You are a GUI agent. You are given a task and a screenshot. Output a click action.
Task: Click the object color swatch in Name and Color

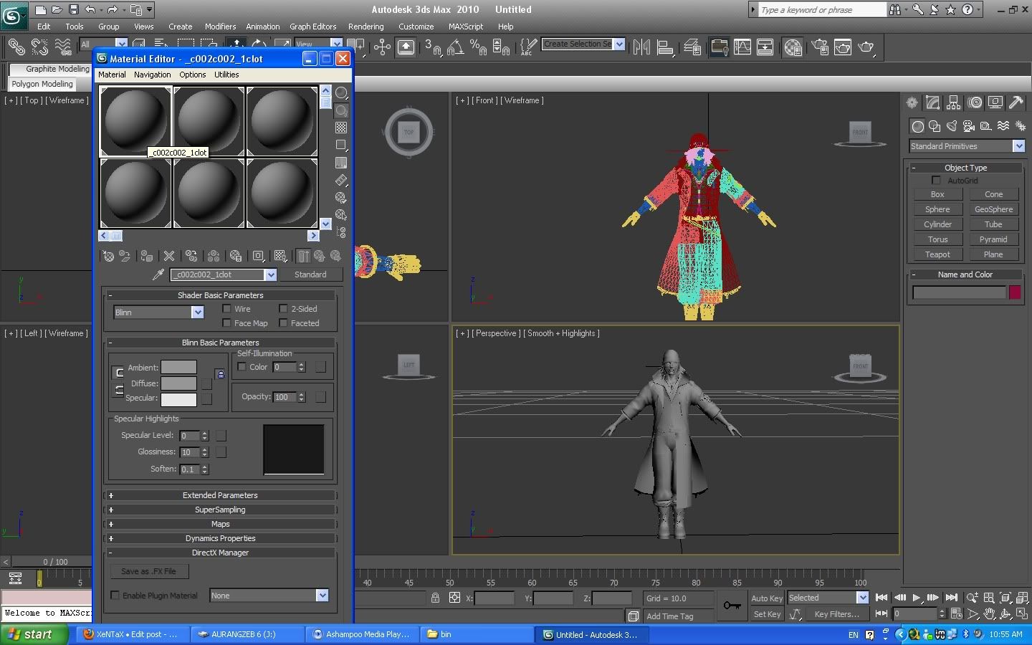point(1015,292)
